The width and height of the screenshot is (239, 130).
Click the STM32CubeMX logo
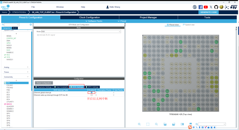point(5,7)
